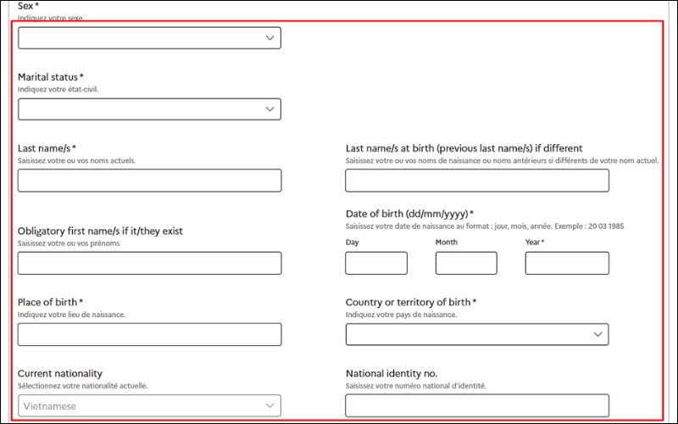Open the Country or territory of birth dropdown

[x=476, y=335]
